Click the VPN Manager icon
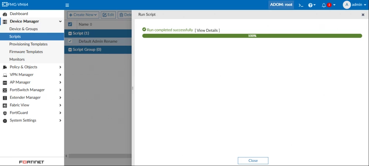This screenshot has height=166, width=369. pos(5,75)
